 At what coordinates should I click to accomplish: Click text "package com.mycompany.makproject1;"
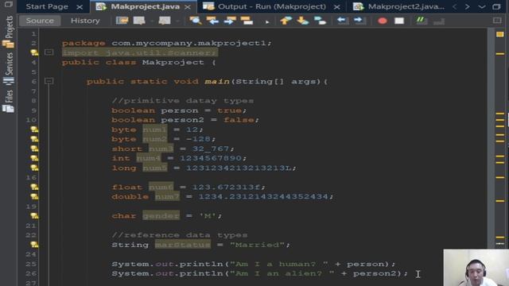coord(167,43)
